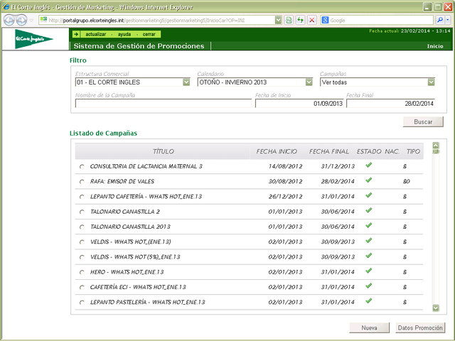This screenshot has width=455, height=341.
Task: Click title LEPANTO PASTELERÍA - WHATS HOT_ENE.13
Action: tap(147, 302)
